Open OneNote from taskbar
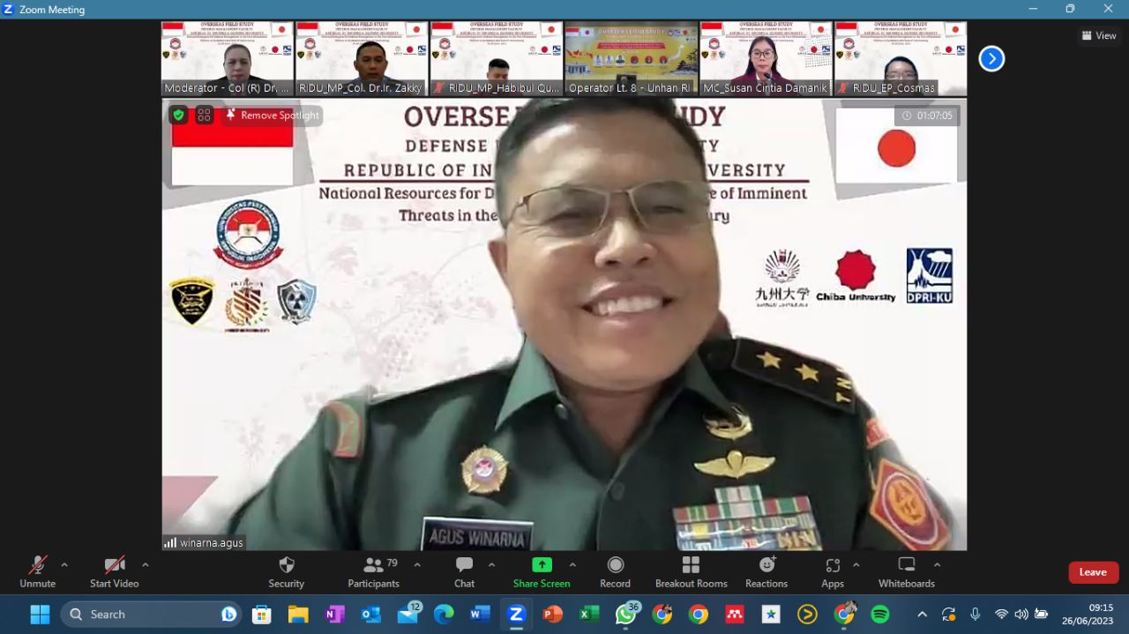The width and height of the screenshot is (1129, 634). [x=334, y=614]
